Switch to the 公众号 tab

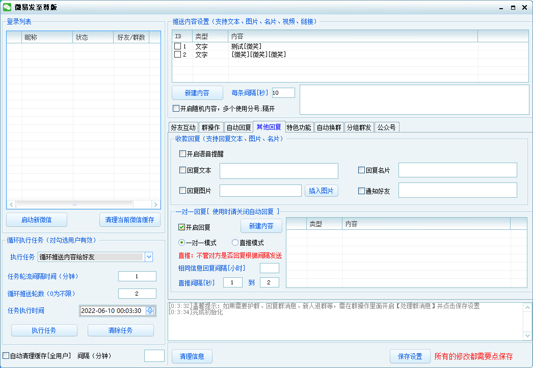click(x=386, y=127)
